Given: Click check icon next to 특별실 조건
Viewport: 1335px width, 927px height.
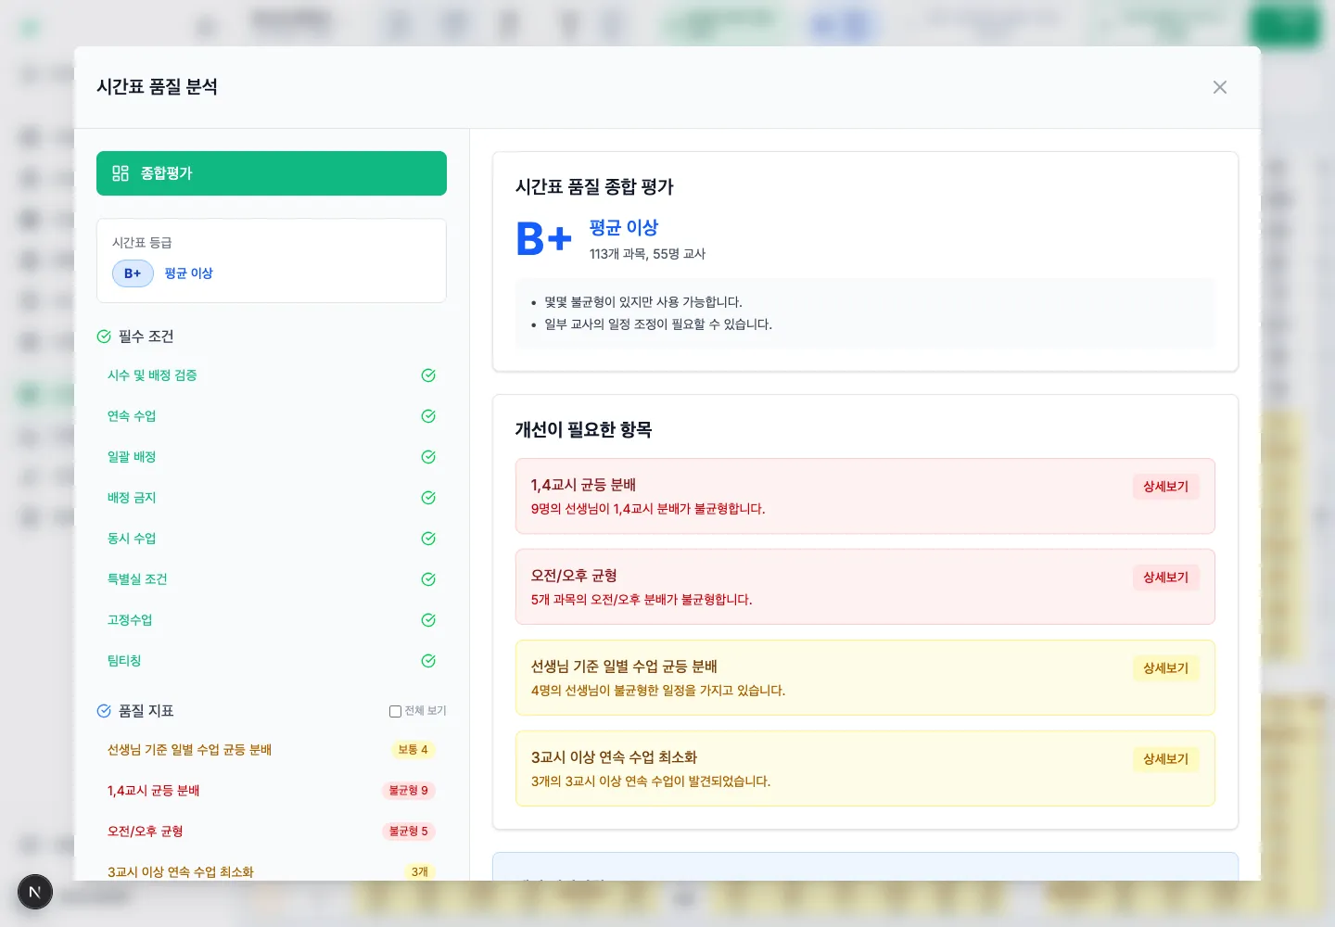Looking at the screenshot, I should click(428, 579).
